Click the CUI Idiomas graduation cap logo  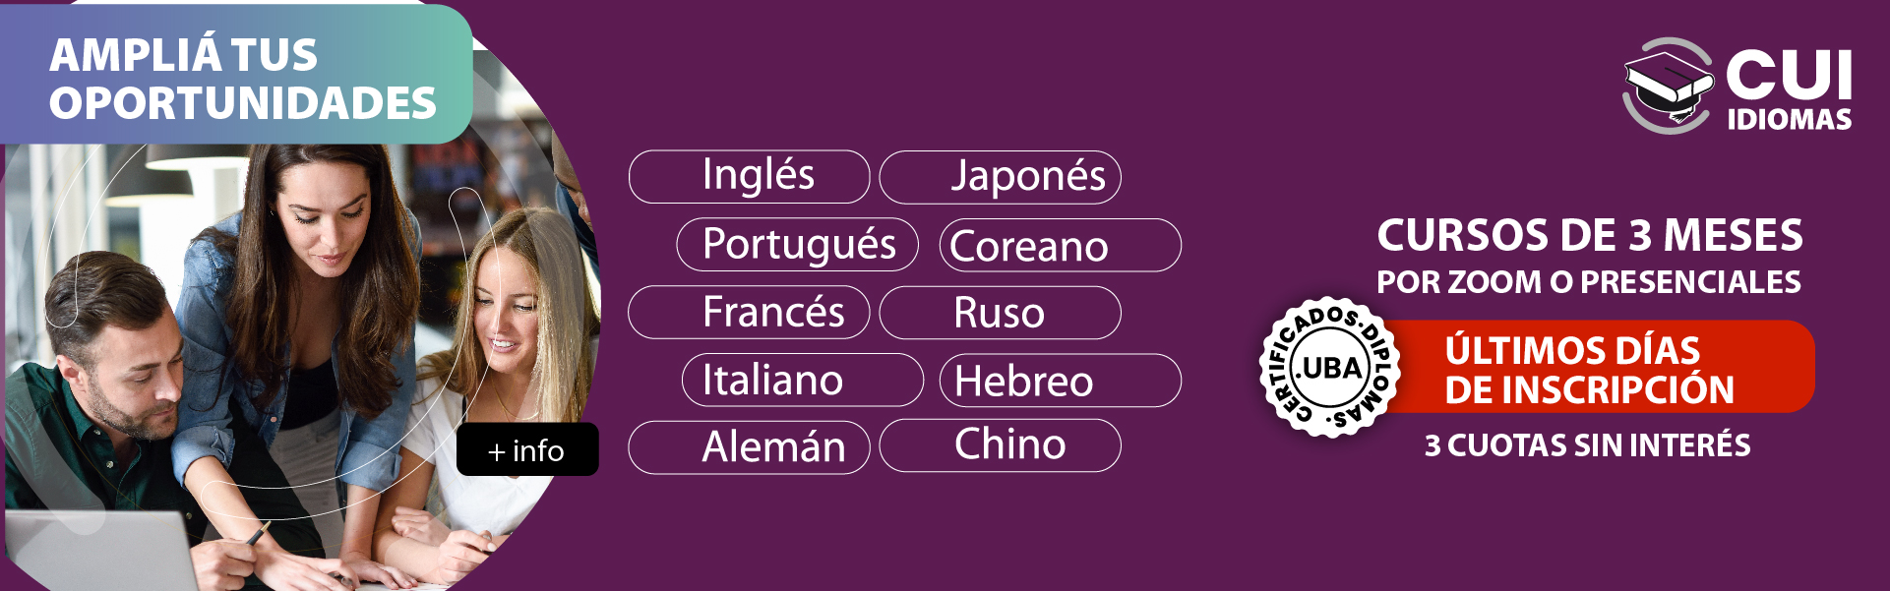click(1669, 86)
